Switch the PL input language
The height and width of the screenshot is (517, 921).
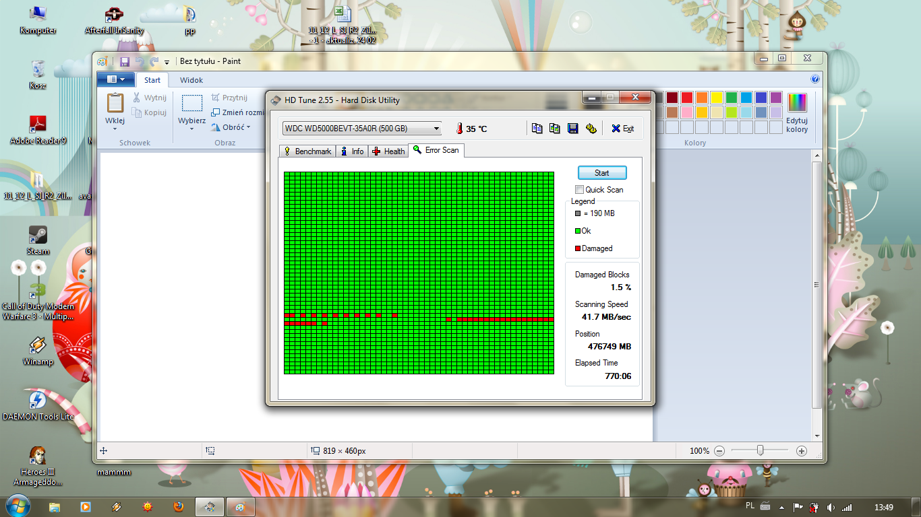[x=750, y=506]
